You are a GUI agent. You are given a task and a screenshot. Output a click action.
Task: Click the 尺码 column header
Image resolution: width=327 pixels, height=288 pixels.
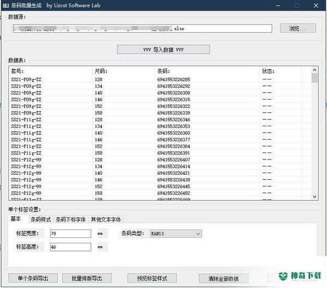[x=124, y=71]
